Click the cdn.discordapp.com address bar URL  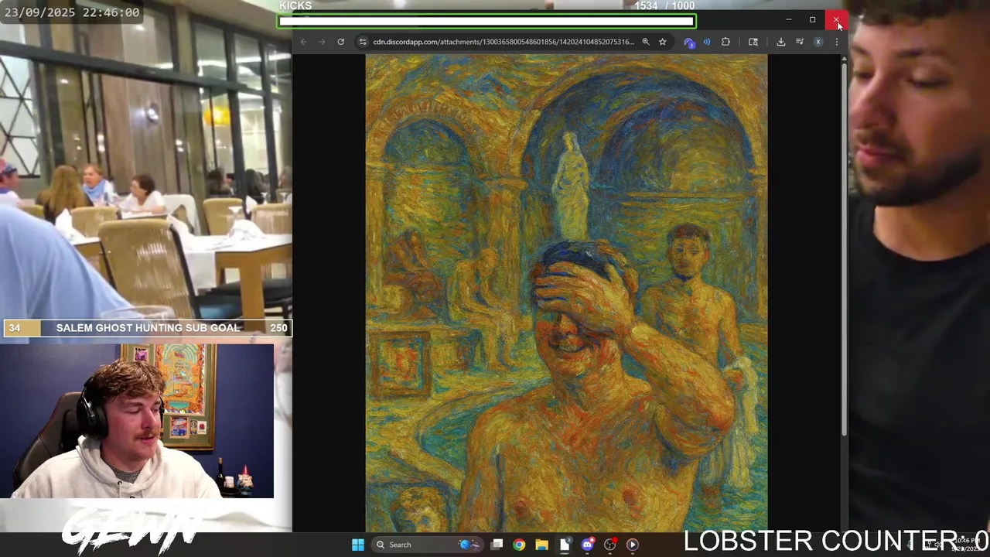pyautogui.click(x=503, y=42)
